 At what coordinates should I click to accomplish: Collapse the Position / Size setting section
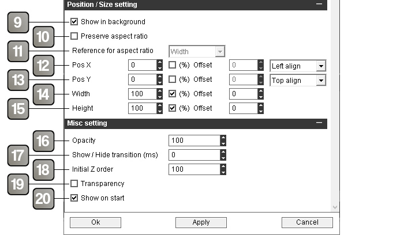click(319, 4)
